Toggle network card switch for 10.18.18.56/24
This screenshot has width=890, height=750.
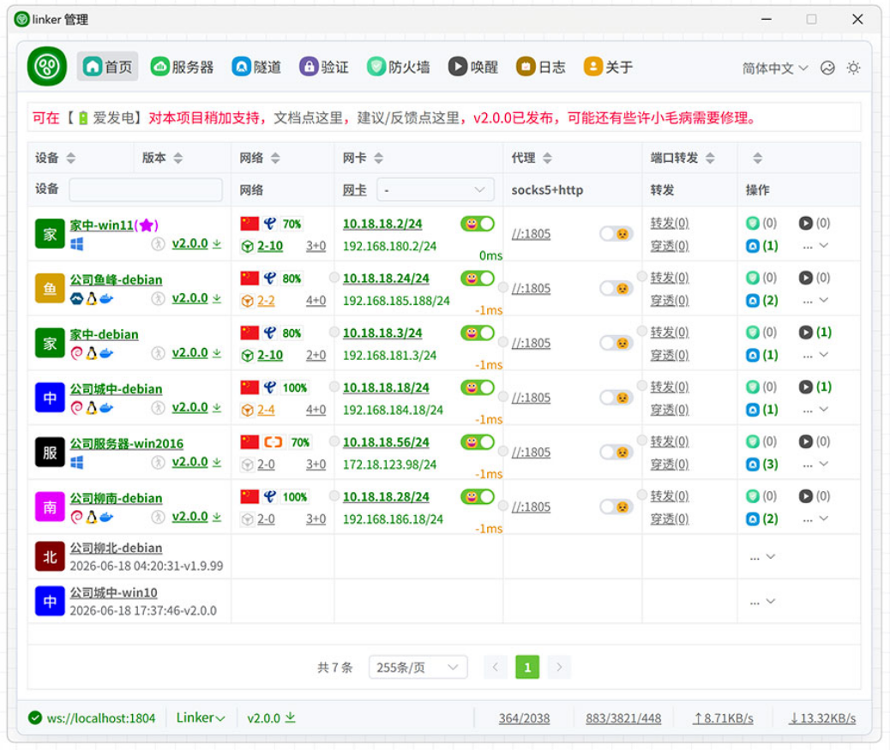(x=478, y=442)
